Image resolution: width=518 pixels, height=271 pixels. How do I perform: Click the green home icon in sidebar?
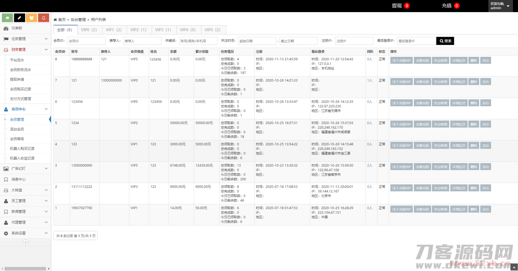[x=7, y=17]
